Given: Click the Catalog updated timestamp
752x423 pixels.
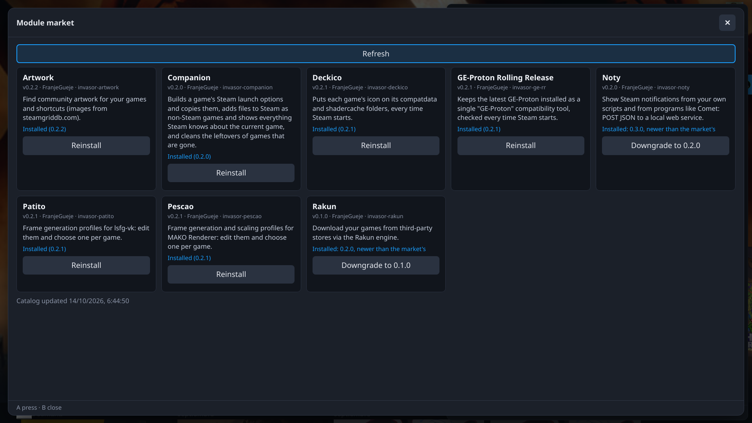Looking at the screenshot, I should pos(73,301).
